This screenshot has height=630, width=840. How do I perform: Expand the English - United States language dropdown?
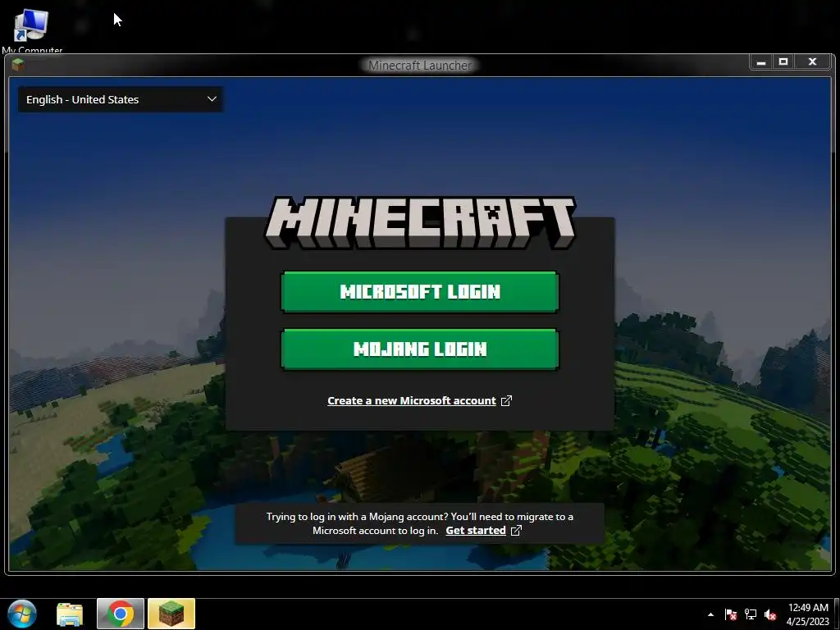pos(121,99)
